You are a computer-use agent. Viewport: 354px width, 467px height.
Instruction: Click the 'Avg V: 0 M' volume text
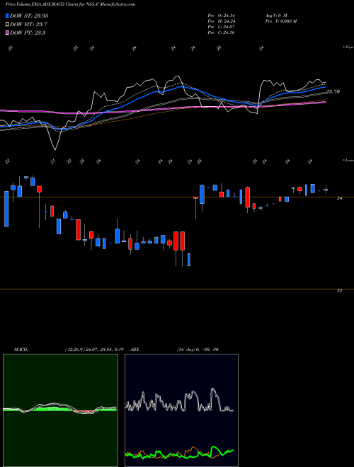point(275,15)
